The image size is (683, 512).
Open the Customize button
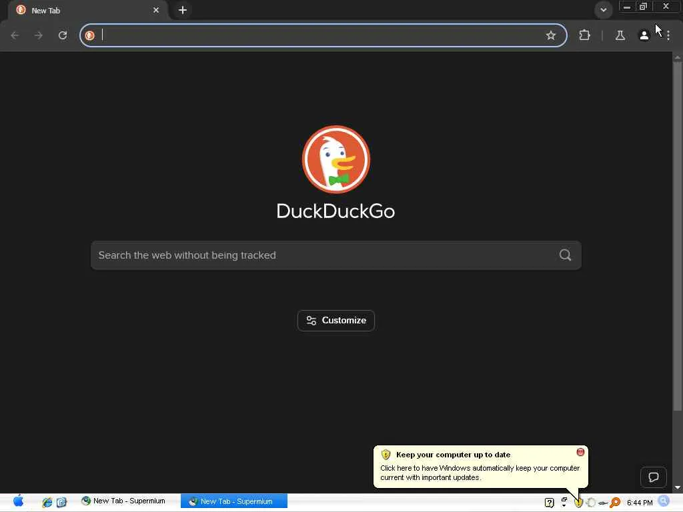click(x=336, y=321)
